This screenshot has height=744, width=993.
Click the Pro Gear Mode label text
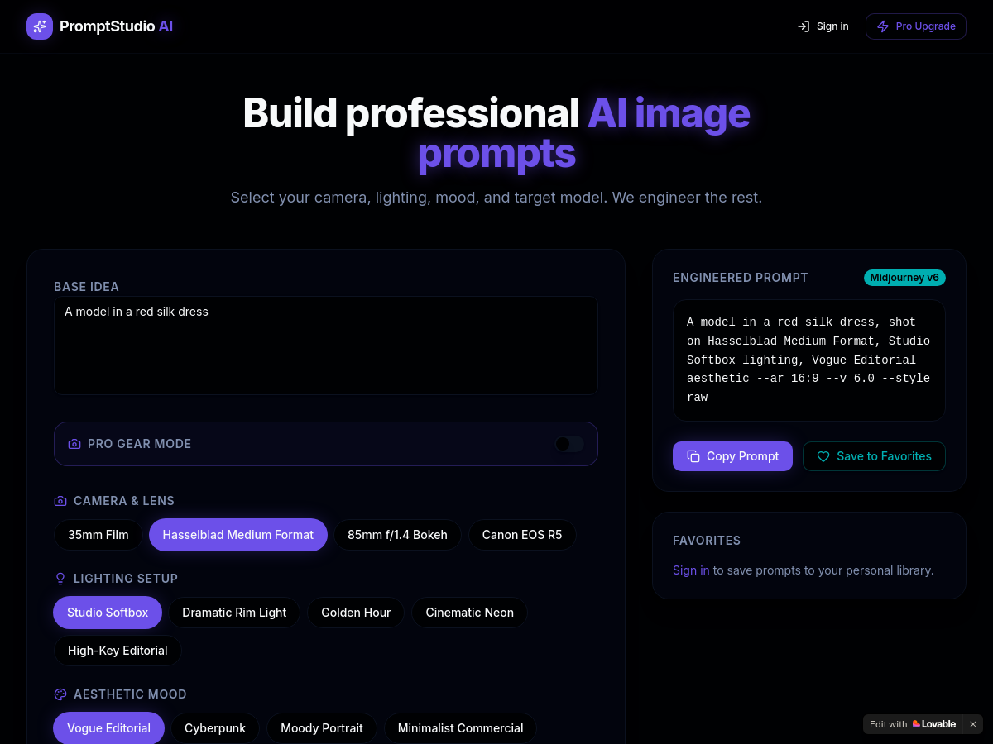[x=139, y=444]
